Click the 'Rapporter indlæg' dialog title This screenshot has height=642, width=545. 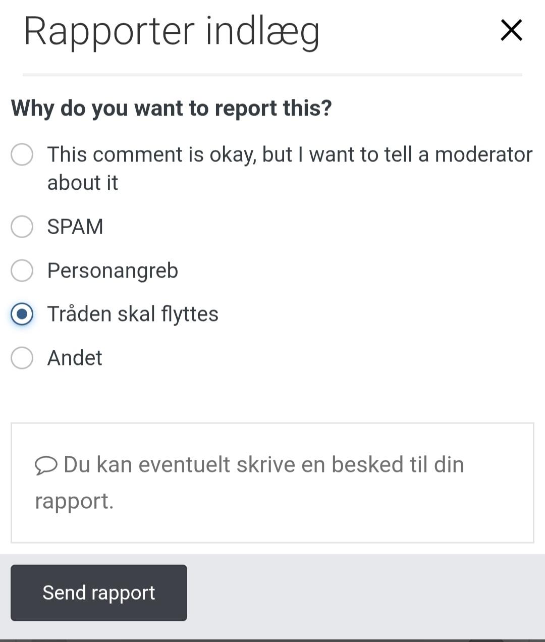pos(172,31)
